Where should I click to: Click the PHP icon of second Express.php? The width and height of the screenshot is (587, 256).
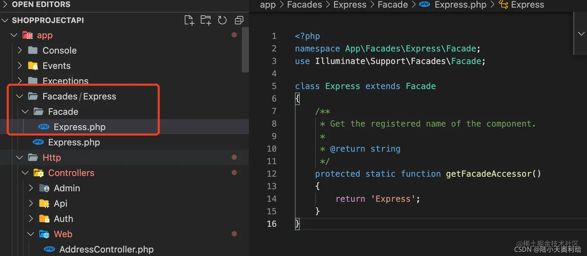[x=38, y=142]
